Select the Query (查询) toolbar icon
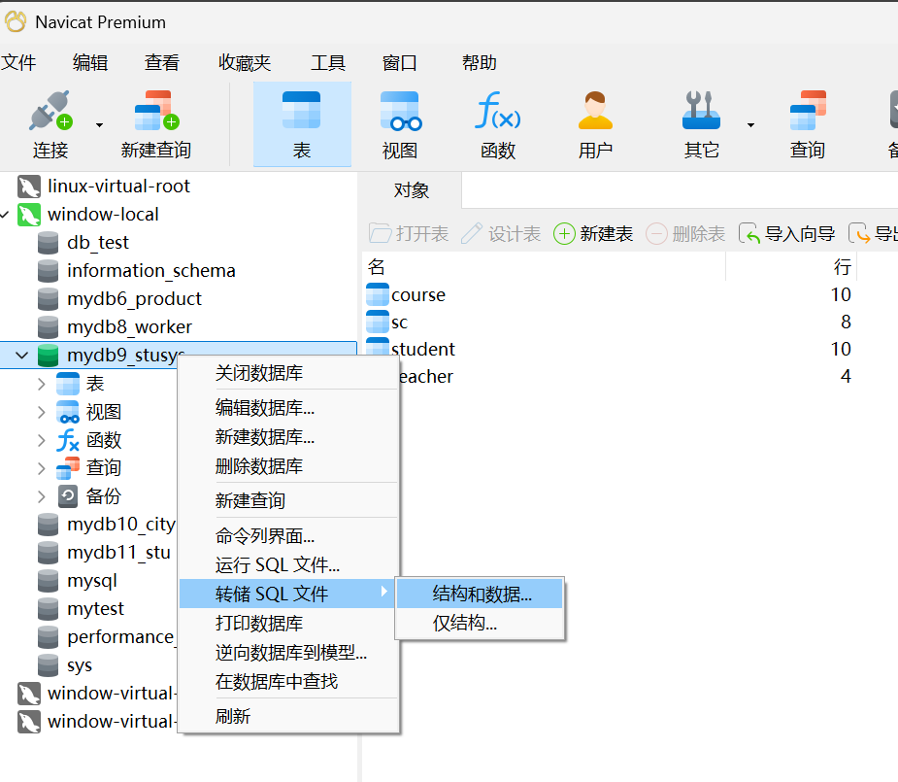The width and height of the screenshot is (898, 782). 808,110
